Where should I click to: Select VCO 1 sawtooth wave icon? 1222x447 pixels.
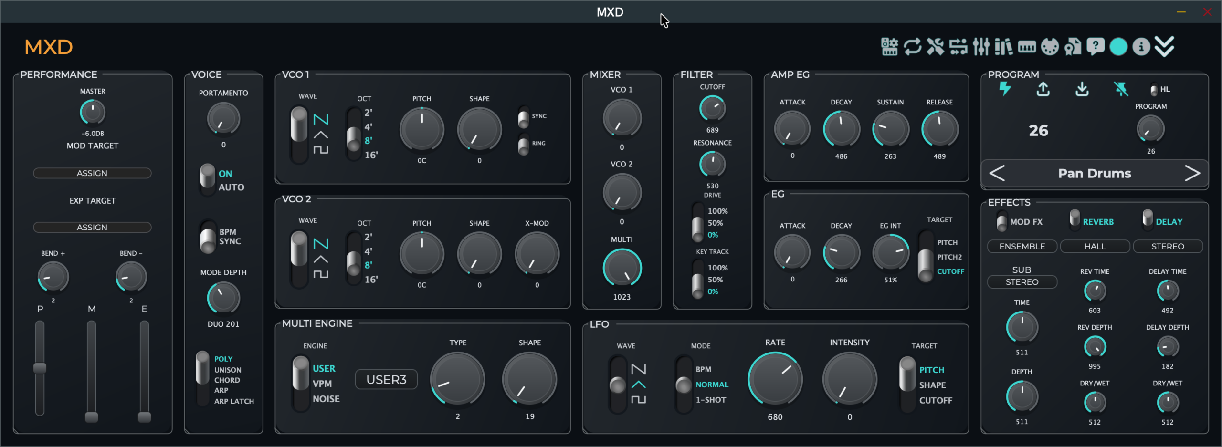[321, 119]
